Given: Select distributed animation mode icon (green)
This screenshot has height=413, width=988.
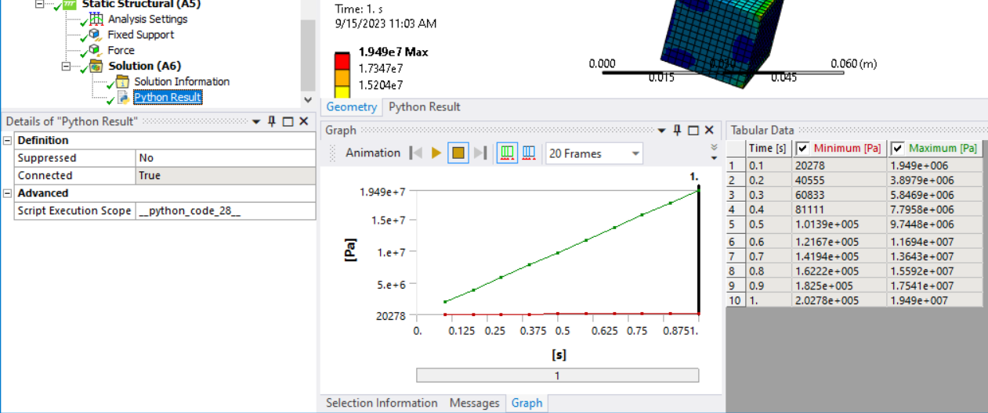Looking at the screenshot, I should (507, 153).
